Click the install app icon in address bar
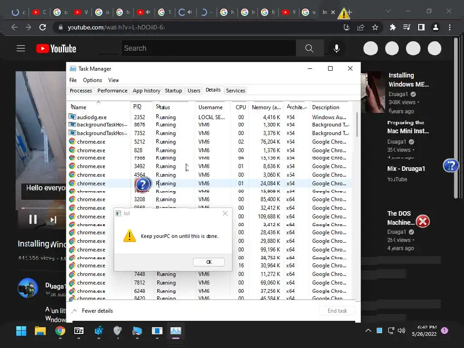Image resolution: width=464 pixels, height=348 pixels. (347, 28)
